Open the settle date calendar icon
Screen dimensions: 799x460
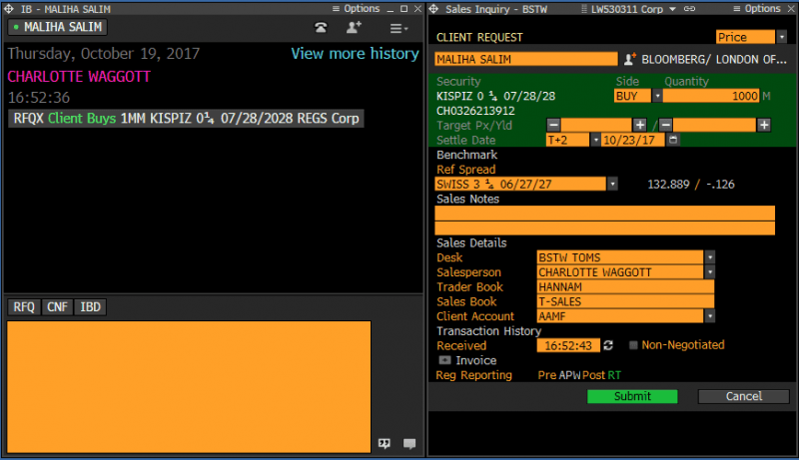(x=673, y=140)
